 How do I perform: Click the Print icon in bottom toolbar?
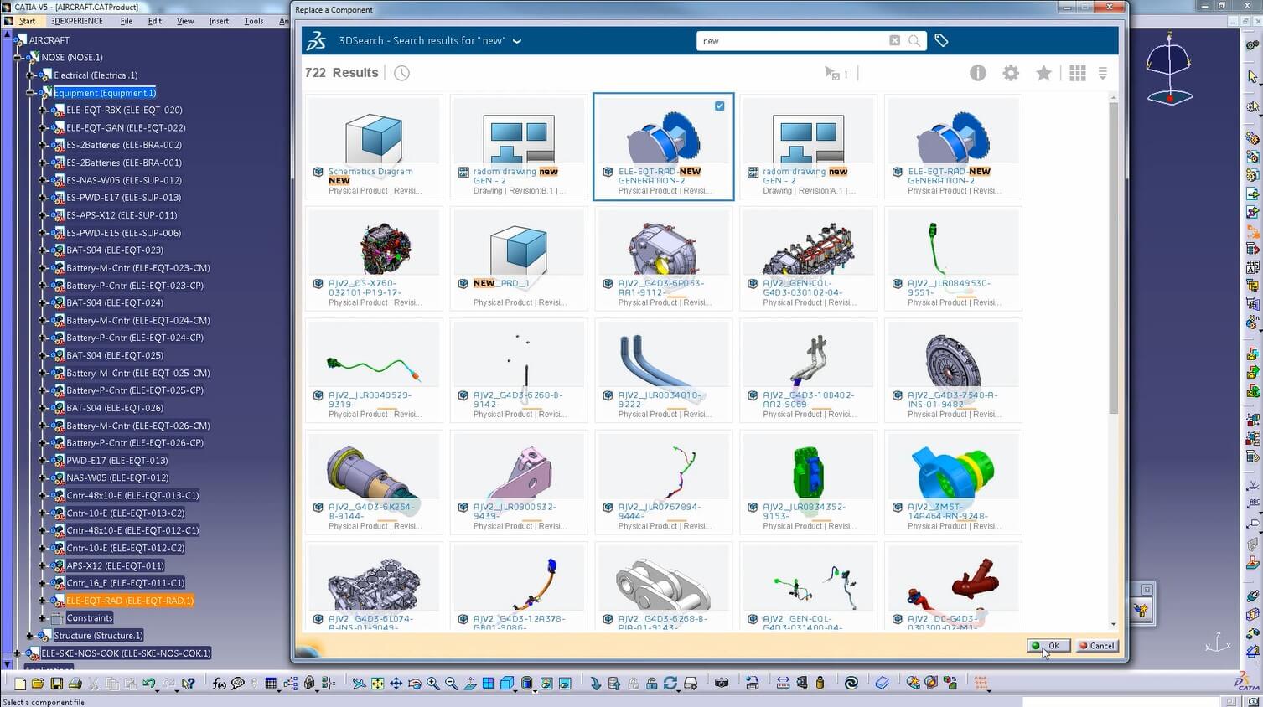[x=75, y=684]
